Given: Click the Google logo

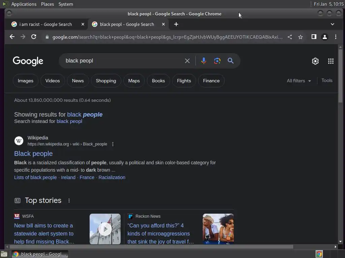Looking at the screenshot, I should pyautogui.click(x=28, y=61).
